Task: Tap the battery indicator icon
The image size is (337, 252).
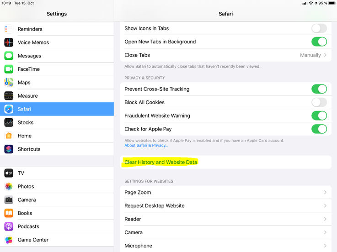Action: click(332, 3)
